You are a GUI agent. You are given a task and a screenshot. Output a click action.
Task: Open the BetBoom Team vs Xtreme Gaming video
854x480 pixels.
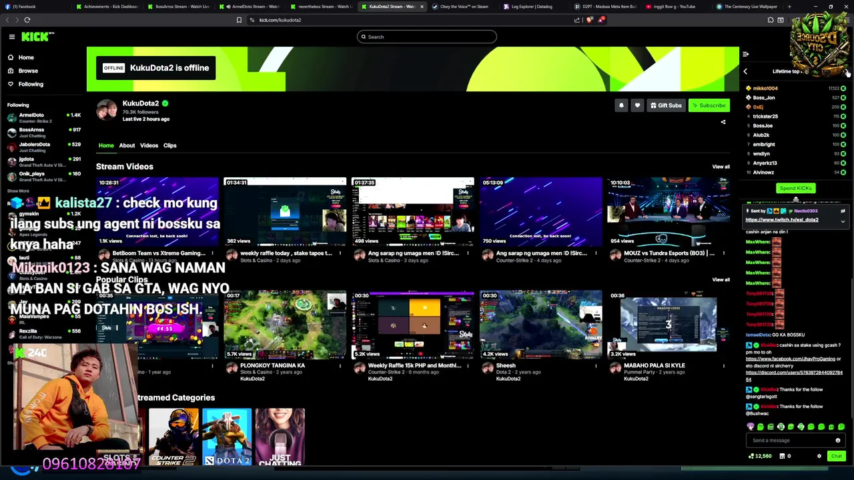(157, 212)
